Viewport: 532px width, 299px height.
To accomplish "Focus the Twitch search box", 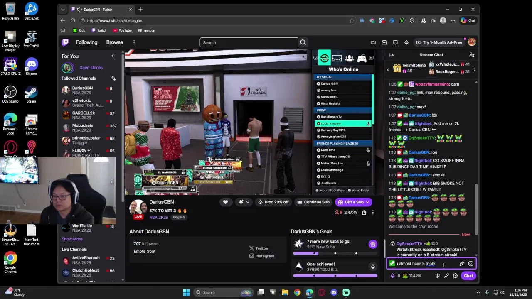I will (249, 42).
